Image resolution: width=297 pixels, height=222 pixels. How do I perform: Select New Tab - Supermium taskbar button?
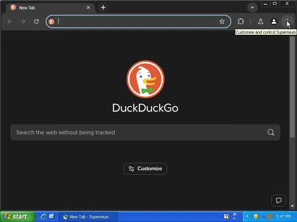click(88, 217)
